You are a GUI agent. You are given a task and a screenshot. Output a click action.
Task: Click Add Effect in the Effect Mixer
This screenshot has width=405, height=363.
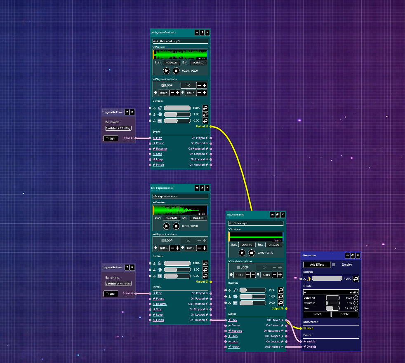[x=317, y=265]
